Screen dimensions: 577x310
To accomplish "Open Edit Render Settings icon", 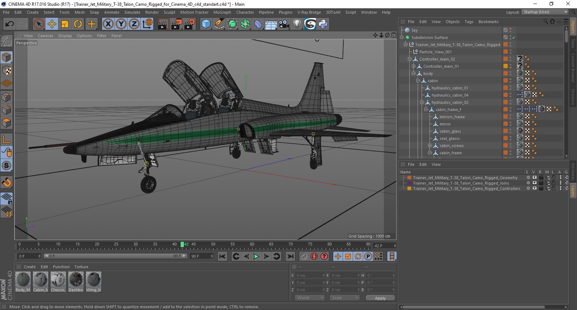I will click(x=190, y=24).
